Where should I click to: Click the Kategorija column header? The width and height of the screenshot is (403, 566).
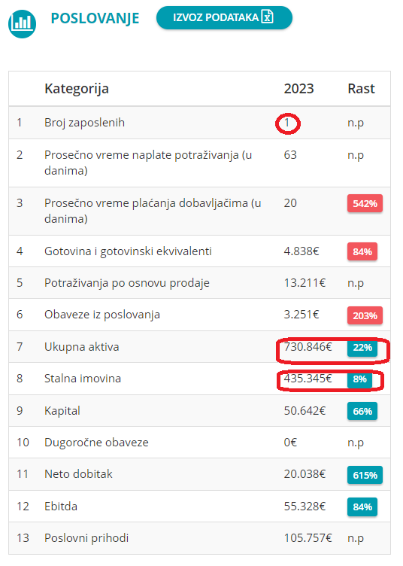pos(77,89)
